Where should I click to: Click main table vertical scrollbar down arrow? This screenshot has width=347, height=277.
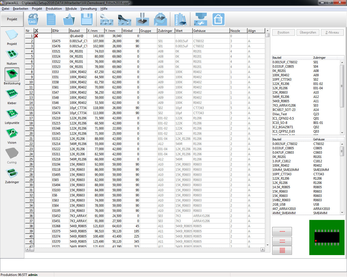tap(268, 245)
